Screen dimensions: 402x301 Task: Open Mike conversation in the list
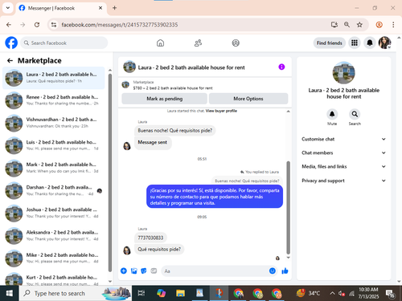pyautogui.click(x=54, y=258)
